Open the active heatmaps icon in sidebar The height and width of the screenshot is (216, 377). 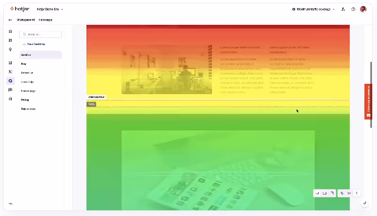tap(10, 81)
